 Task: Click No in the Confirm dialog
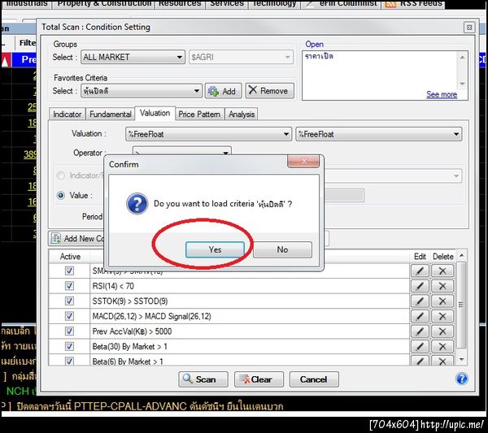[282, 249]
